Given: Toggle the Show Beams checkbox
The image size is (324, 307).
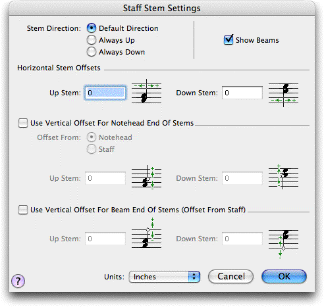Looking at the screenshot, I should coord(229,40).
